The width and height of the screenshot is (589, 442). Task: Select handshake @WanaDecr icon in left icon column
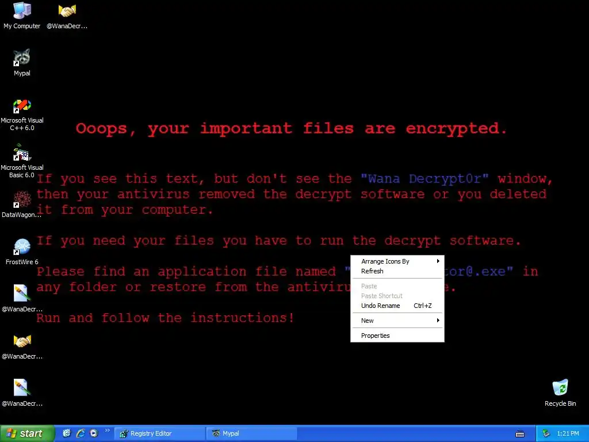coord(22,346)
